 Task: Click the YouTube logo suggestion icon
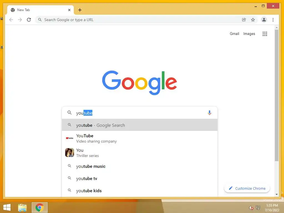tap(70, 138)
